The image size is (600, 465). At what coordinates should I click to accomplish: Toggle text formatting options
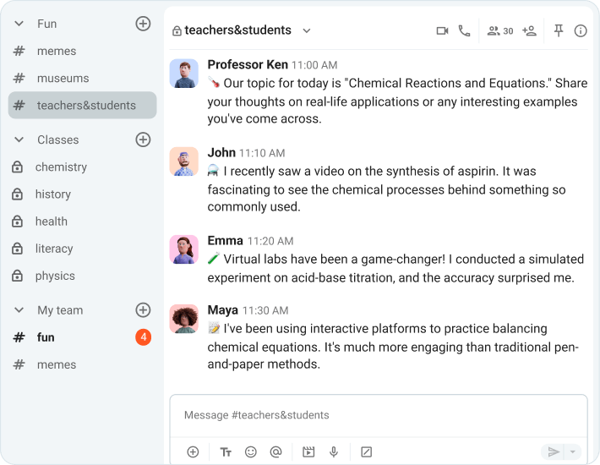pyautogui.click(x=226, y=451)
